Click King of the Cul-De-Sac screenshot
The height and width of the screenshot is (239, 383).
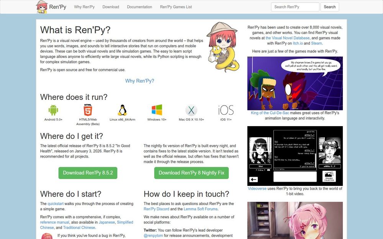click(295, 83)
